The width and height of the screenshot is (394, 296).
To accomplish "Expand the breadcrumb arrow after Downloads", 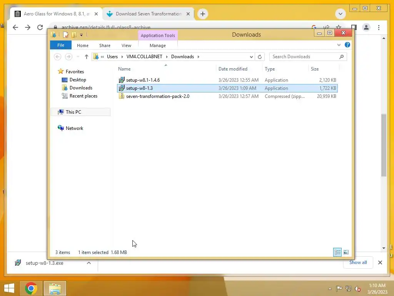I will click(199, 57).
